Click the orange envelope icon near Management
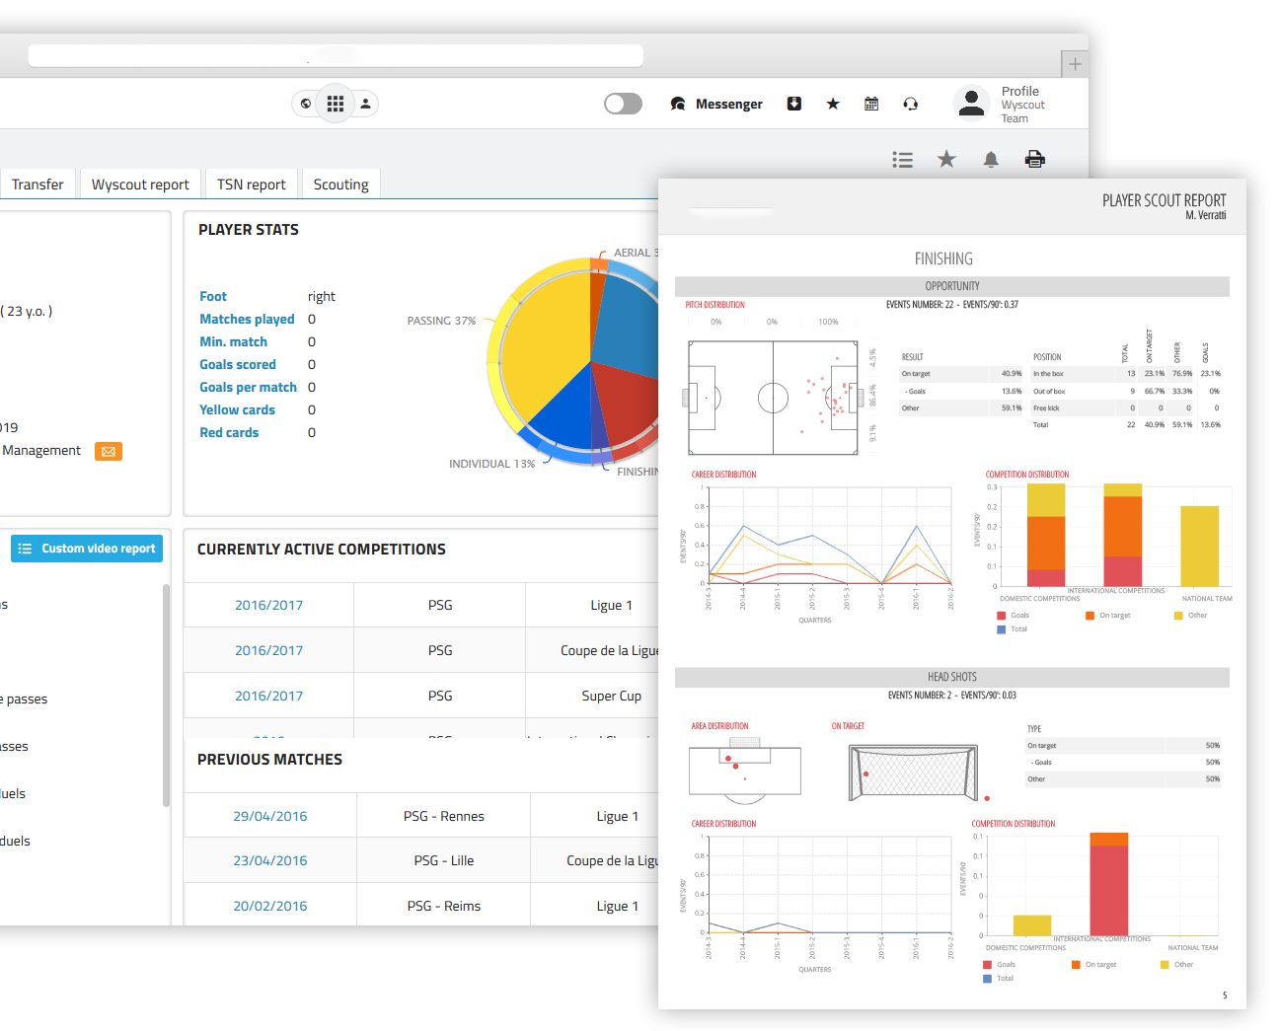This screenshot has width=1278, height=1031. click(x=108, y=451)
